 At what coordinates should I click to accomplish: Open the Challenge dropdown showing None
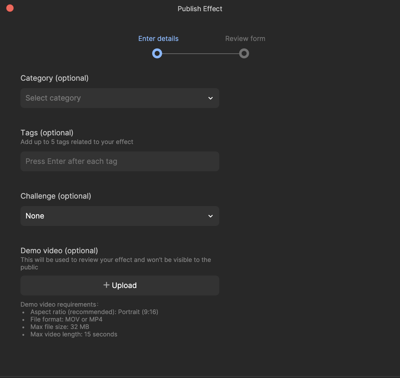[120, 216]
